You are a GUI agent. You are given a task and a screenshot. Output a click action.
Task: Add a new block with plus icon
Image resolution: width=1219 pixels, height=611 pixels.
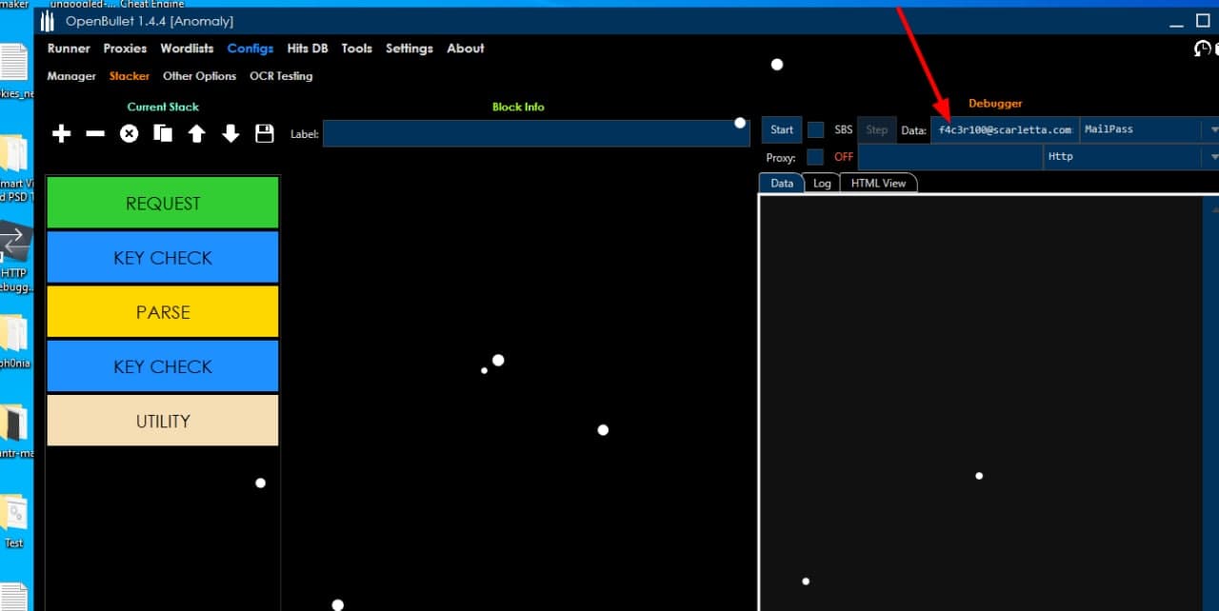click(61, 134)
